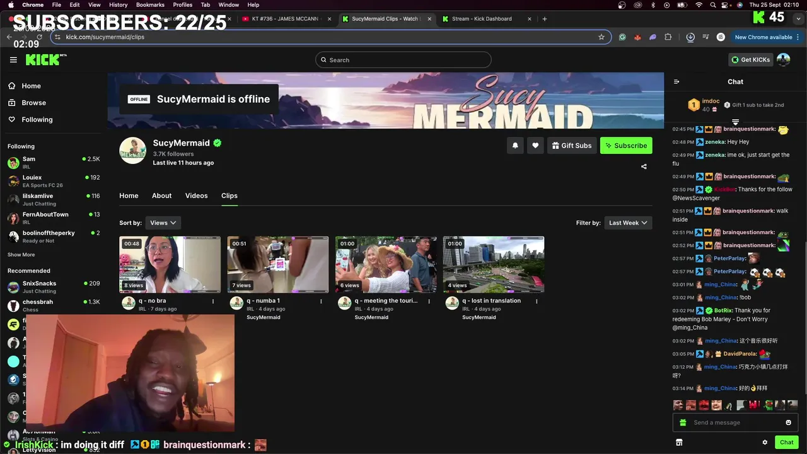Screen dimensions: 807x454
Task: Open options for 'q - no bra' clip
Action: click(x=213, y=301)
